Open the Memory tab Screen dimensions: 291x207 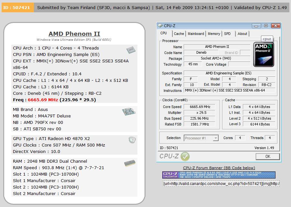pyautogui.click(x=214, y=34)
